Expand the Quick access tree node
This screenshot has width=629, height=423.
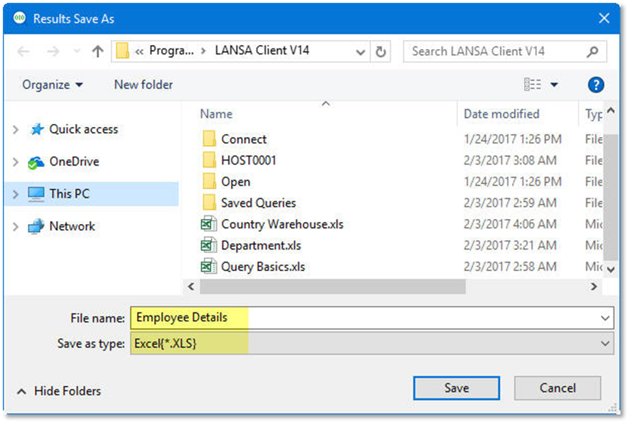(16, 130)
